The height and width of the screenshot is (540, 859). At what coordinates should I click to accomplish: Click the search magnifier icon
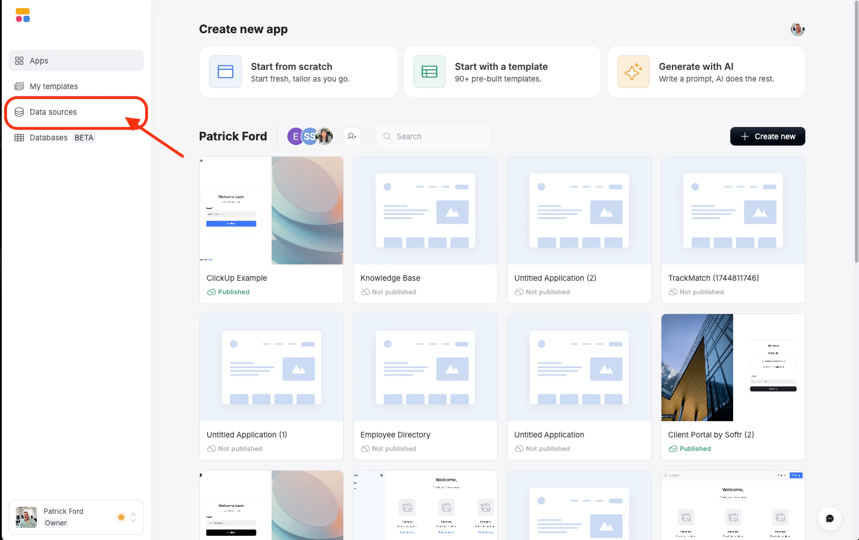coord(387,136)
